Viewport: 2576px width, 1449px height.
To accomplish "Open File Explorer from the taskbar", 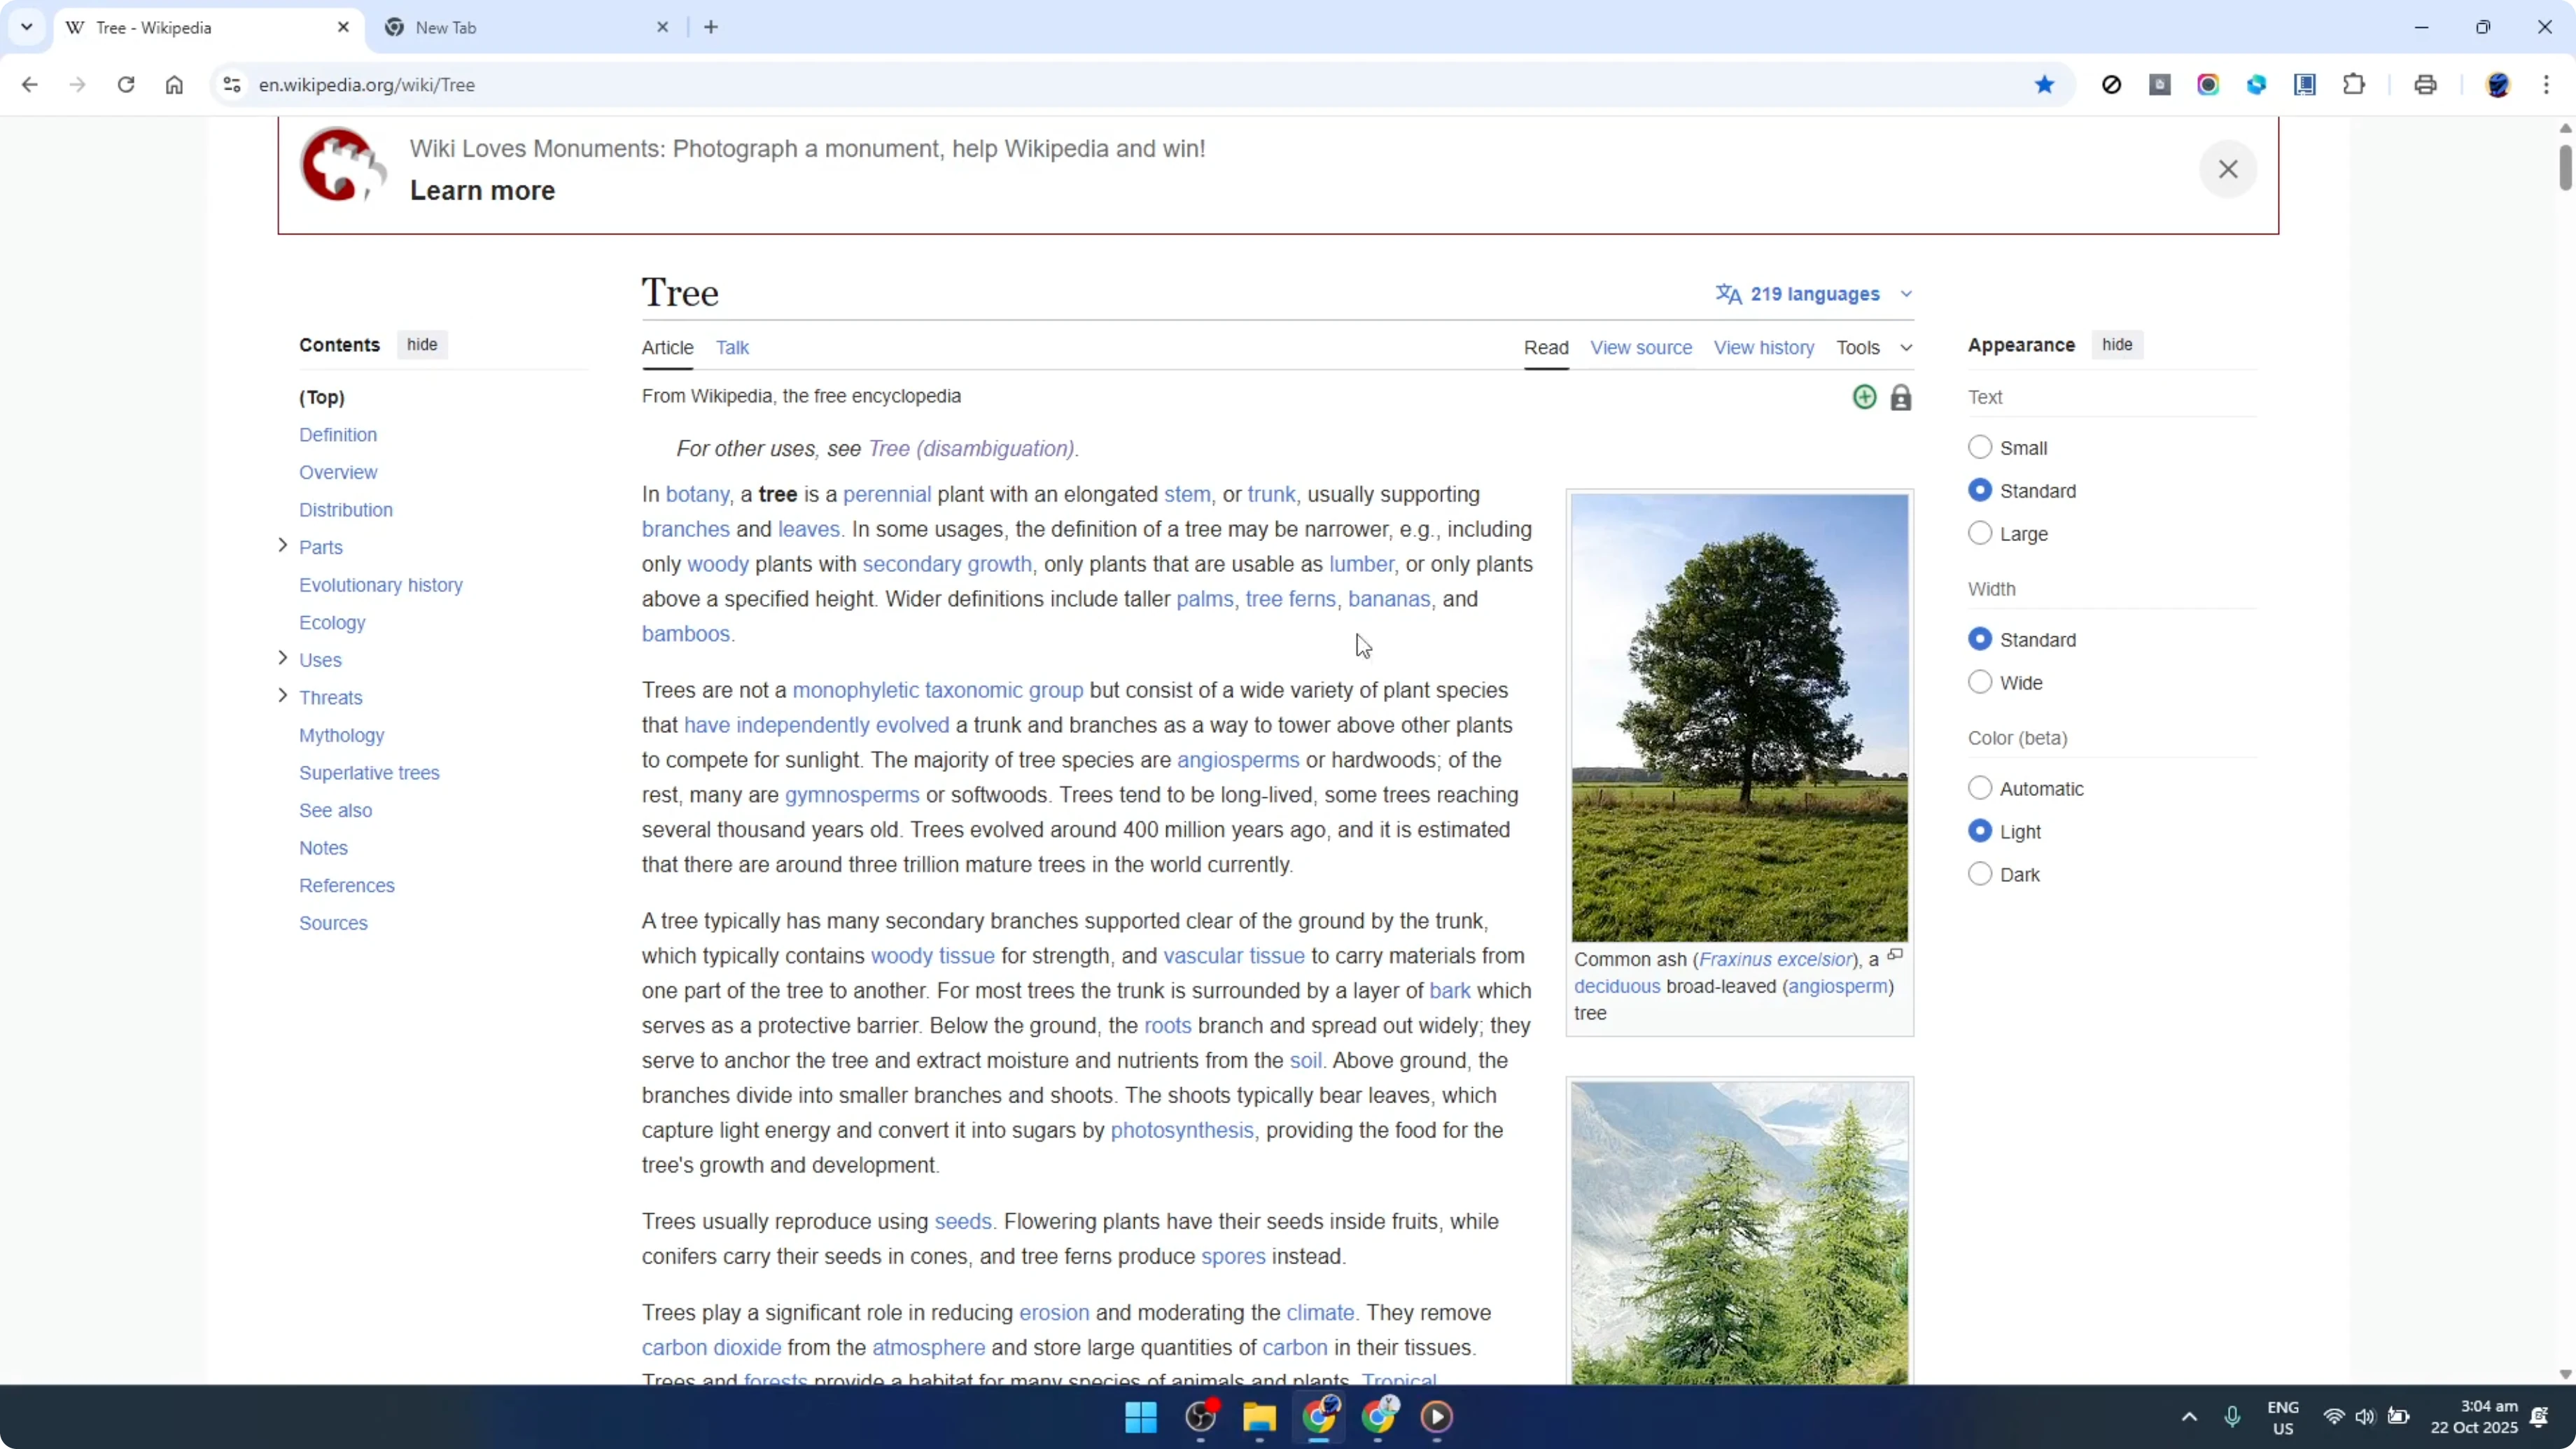I will point(1260,1416).
